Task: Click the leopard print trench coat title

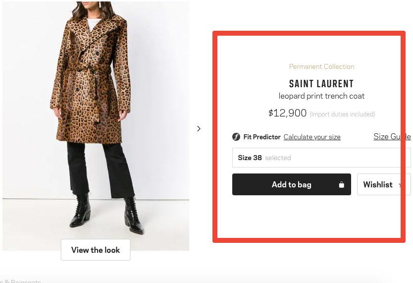Action: click(321, 96)
